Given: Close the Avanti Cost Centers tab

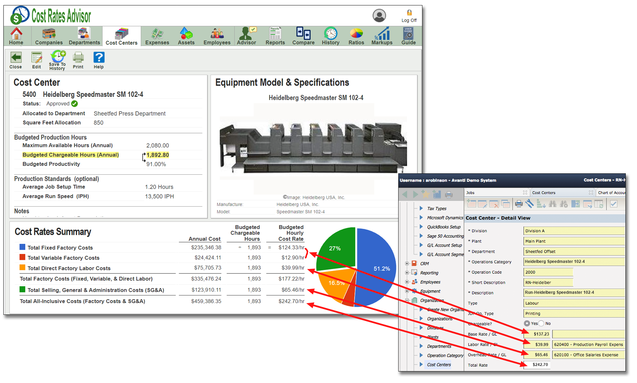Looking at the screenshot, I should point(591,192).
